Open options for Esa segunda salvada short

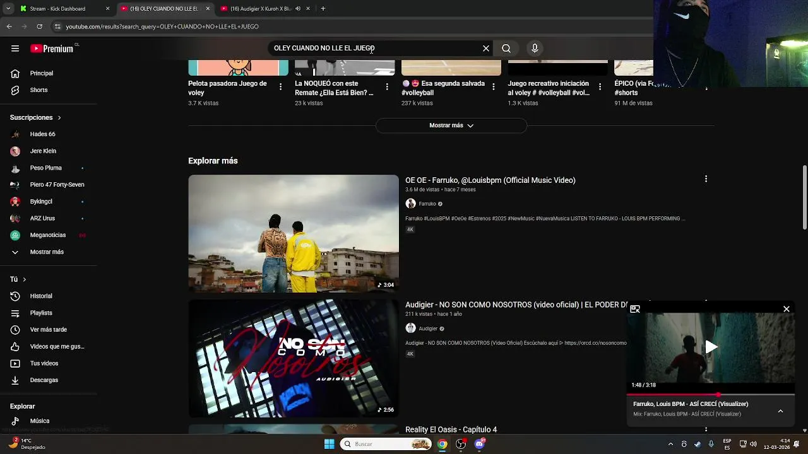(494, 87)
